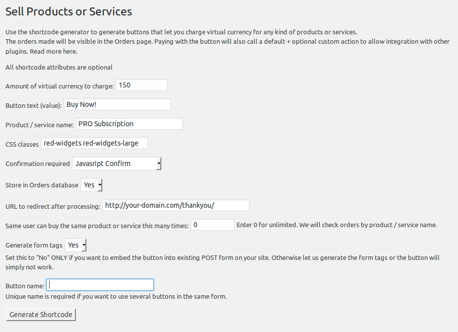458x332 pixels.
Task: Click the Product / service name field
Action: pos(129,124)
